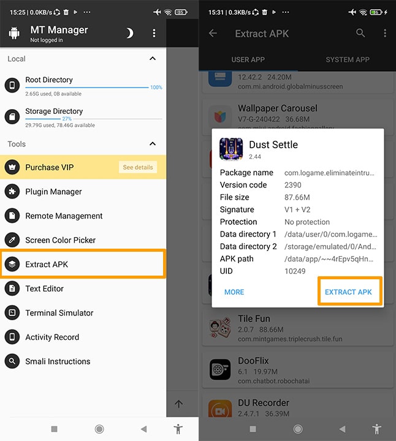The height and width of the screenshot is (441, 396).
Task: Click EXTRACT APK dialog button
Action: point(348,292)
